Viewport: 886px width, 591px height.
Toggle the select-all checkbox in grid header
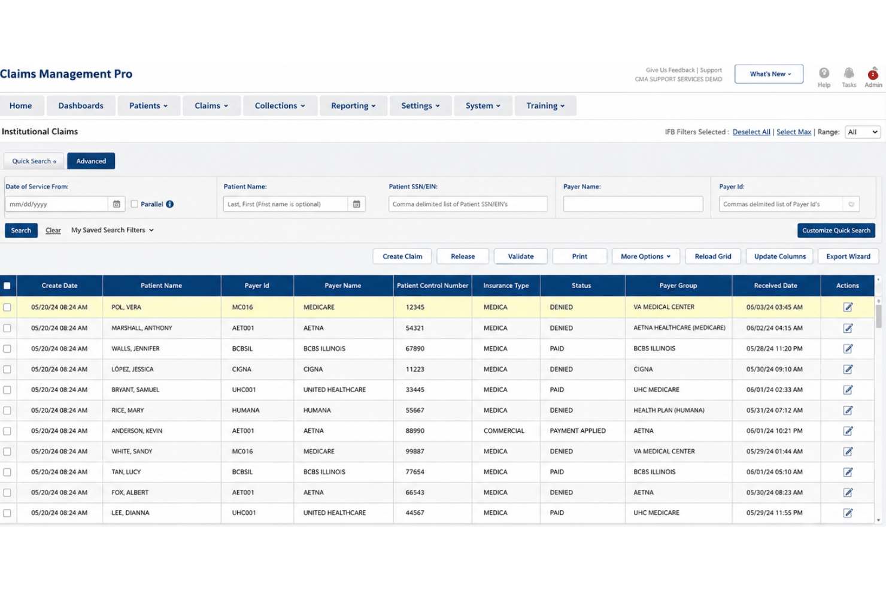(7, 286)
